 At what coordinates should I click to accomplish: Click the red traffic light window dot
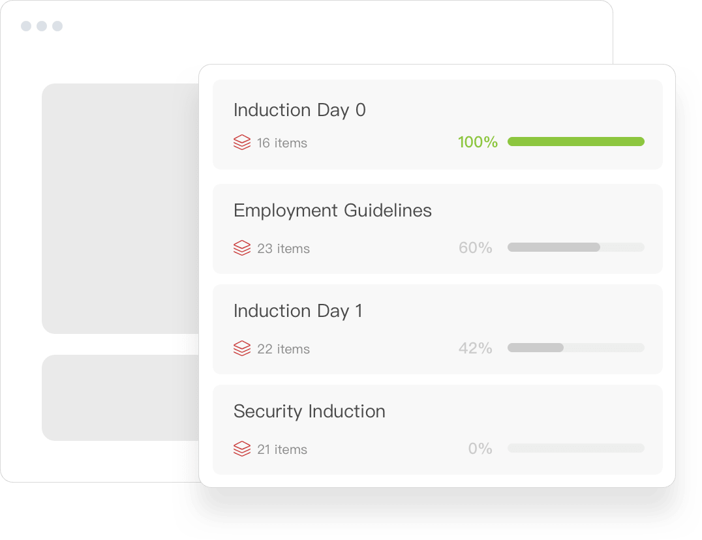click(25, 26)
